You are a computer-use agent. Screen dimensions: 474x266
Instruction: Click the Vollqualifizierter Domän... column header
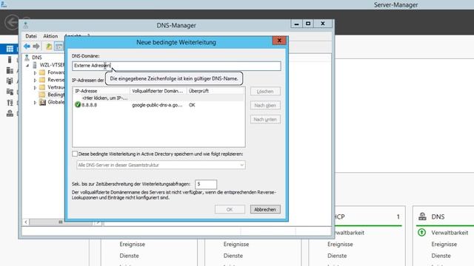(158, 91)
